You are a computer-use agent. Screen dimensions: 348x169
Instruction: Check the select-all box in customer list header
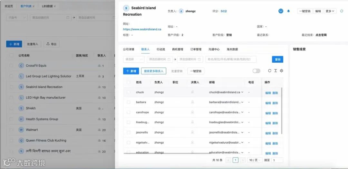[x=11, y=56]
